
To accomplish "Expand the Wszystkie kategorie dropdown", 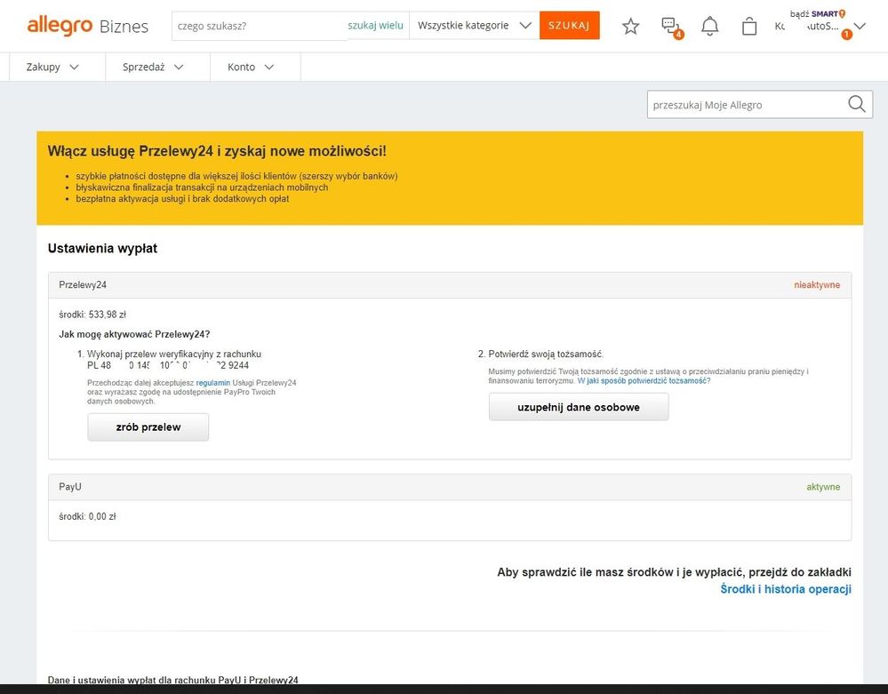I will pyautogui.click(x=475, y=26).
